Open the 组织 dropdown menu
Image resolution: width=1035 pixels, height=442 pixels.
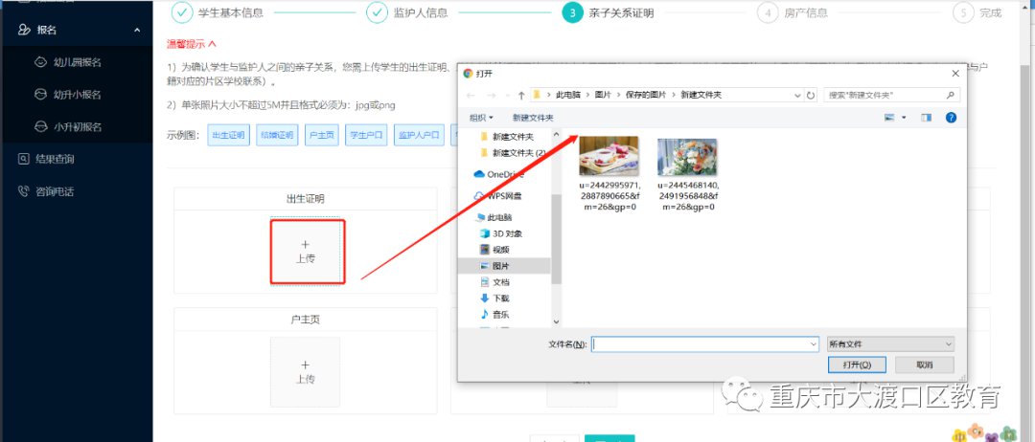[481, 118]
